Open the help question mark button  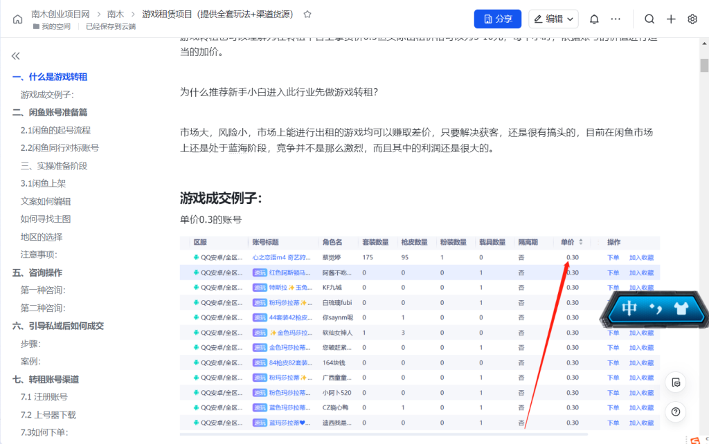point(676,411)
